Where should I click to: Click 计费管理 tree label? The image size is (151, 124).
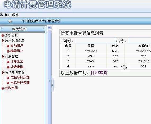(11, 56)
